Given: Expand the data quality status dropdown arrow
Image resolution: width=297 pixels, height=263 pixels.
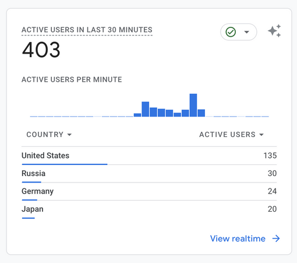Looking at the screenshot, I should [246, 32].
